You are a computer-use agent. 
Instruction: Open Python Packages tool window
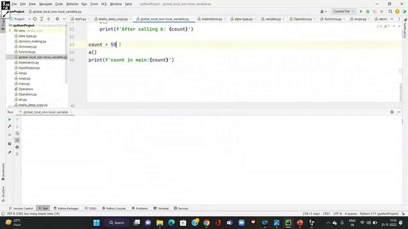pos(66,208)
